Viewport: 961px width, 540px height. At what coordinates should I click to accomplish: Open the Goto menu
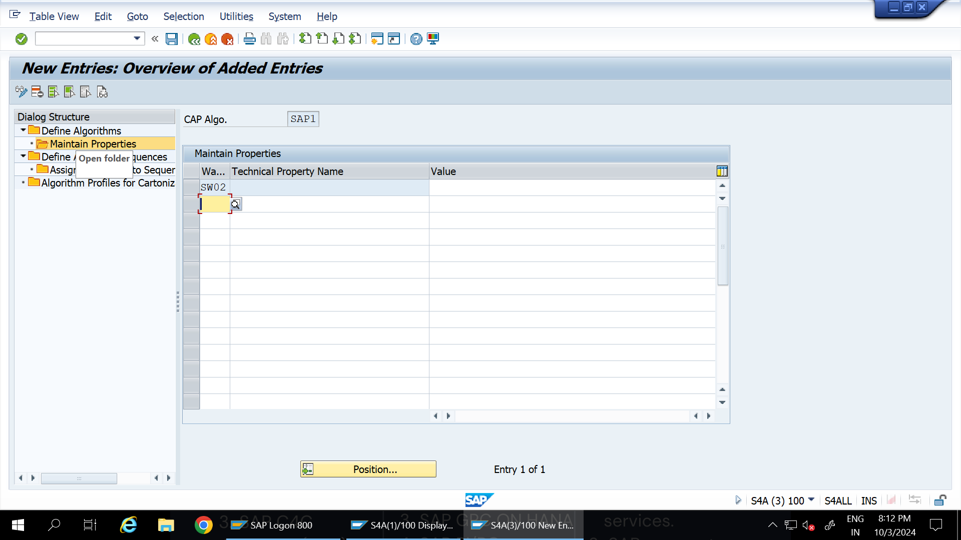(x=137, y=16)
